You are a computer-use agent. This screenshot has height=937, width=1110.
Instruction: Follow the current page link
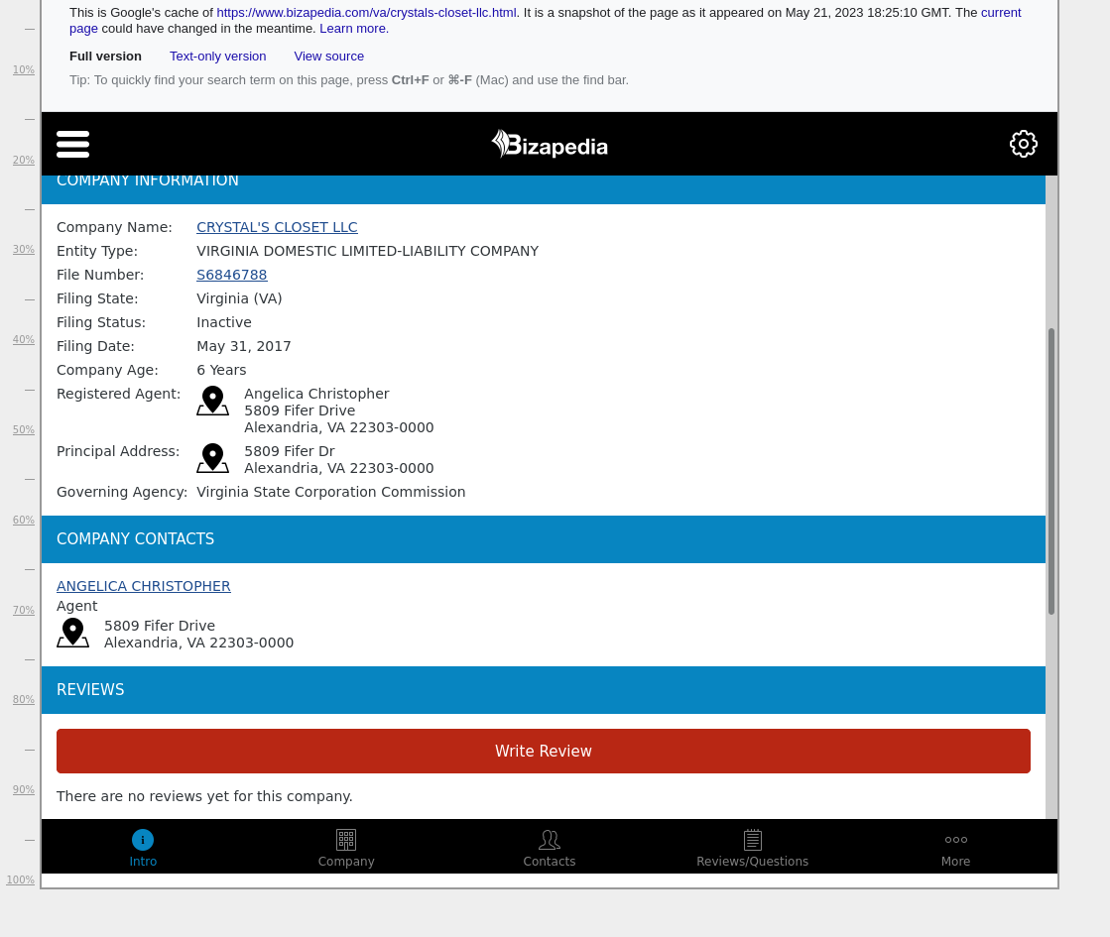coord(1000,13)
